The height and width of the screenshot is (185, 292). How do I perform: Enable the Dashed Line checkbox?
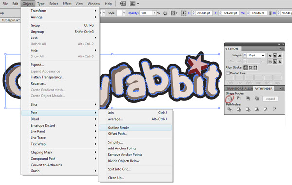[x=228, y=73]
